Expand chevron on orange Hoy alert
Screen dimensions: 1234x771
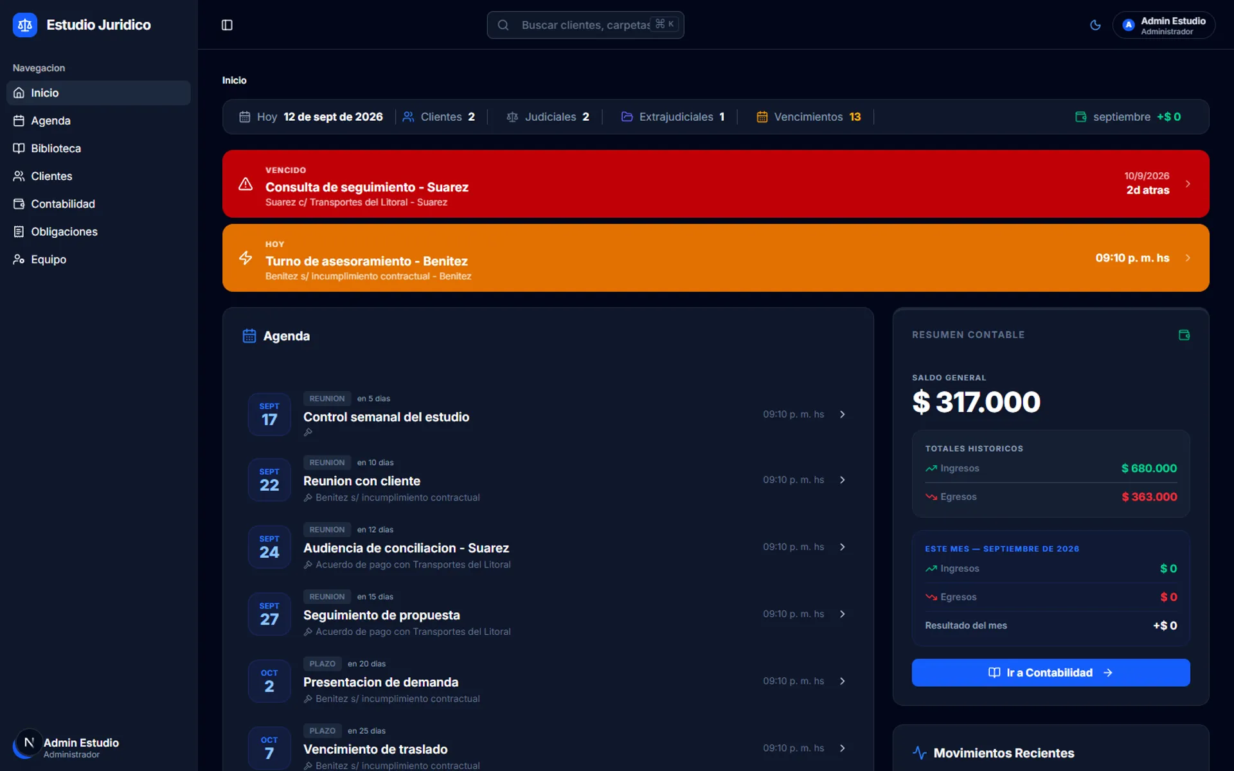1188,258
